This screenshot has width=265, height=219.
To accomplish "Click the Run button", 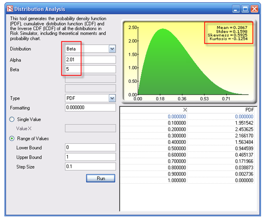I will [x=101, y=178].
